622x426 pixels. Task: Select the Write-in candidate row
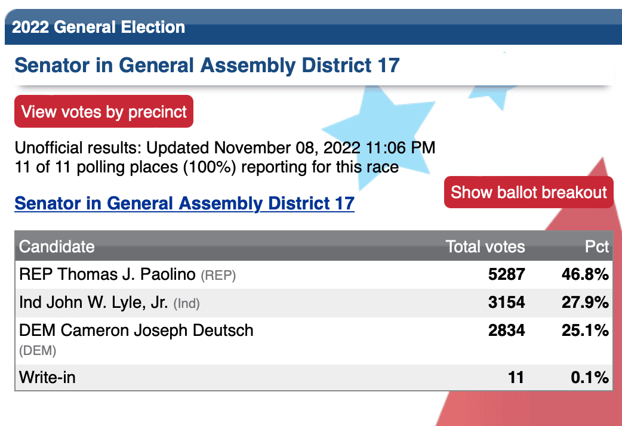(314, 377)
